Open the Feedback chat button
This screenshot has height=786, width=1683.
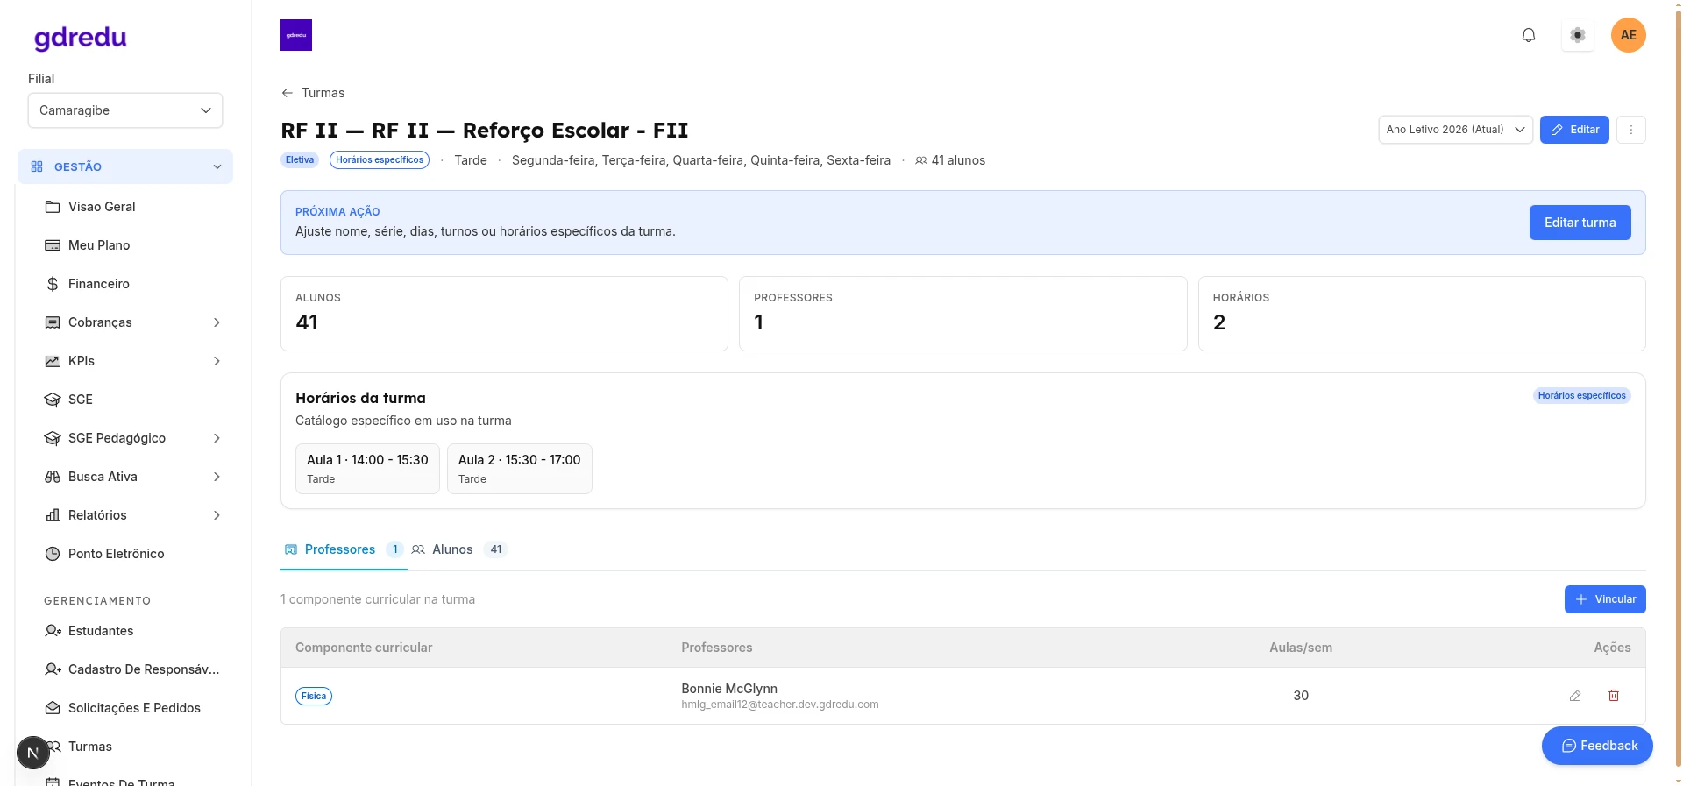tap(1597, 746)
